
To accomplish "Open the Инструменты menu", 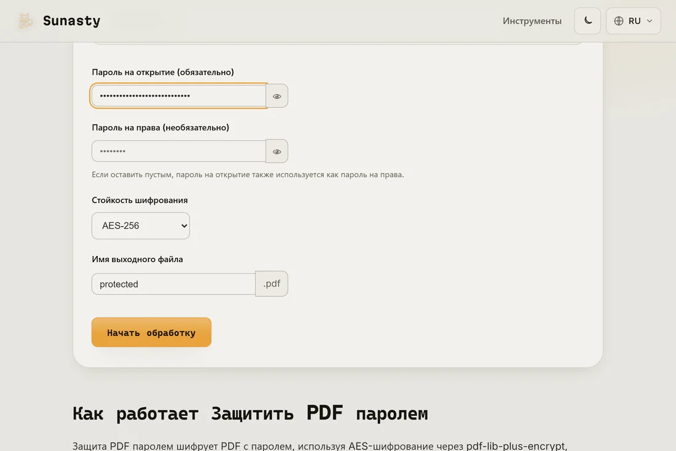I will pyautogui.click(x=532, y=21).
